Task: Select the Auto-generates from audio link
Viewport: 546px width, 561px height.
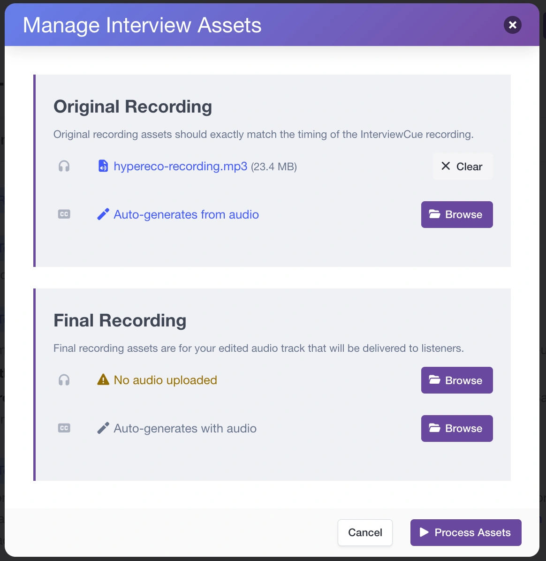Action: point(186,214)
